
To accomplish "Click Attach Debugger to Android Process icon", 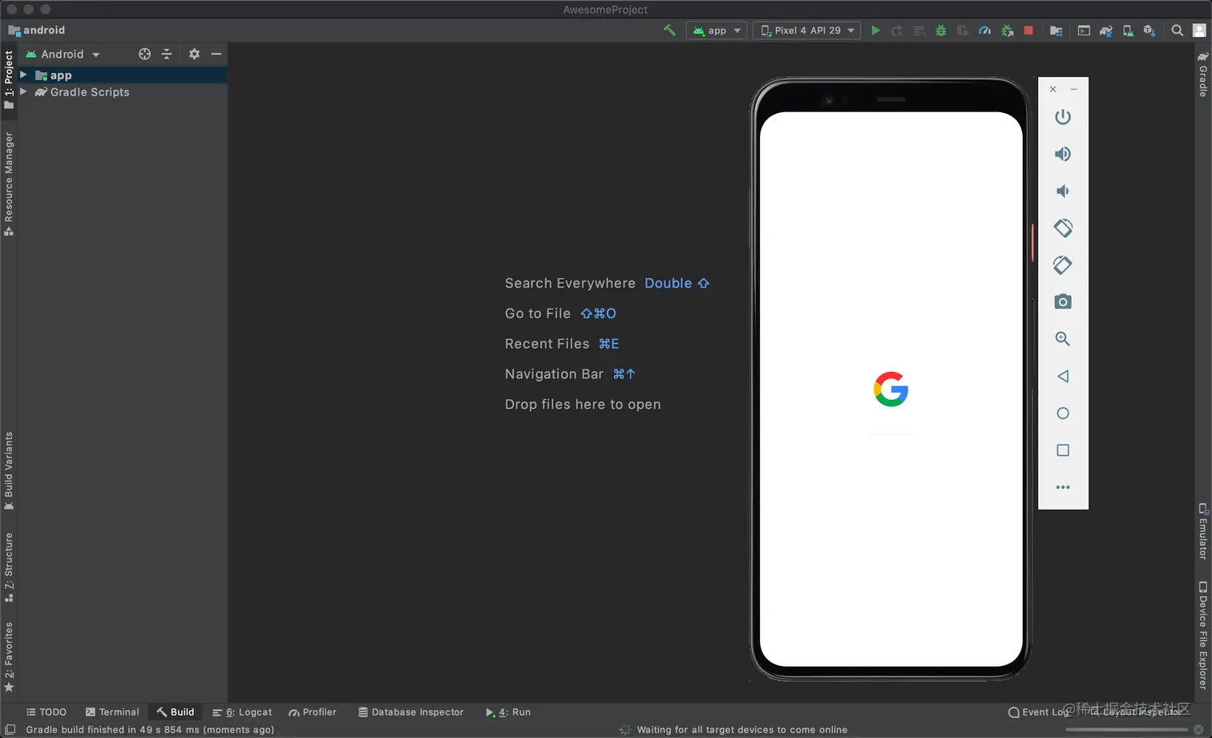I will pos(1007,30).
